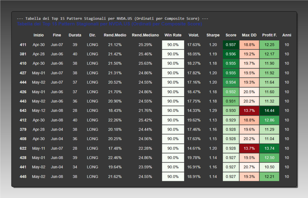Click the 0.936 Score cell
Viewport: 308px width, 198px height.
pos(231,54)
